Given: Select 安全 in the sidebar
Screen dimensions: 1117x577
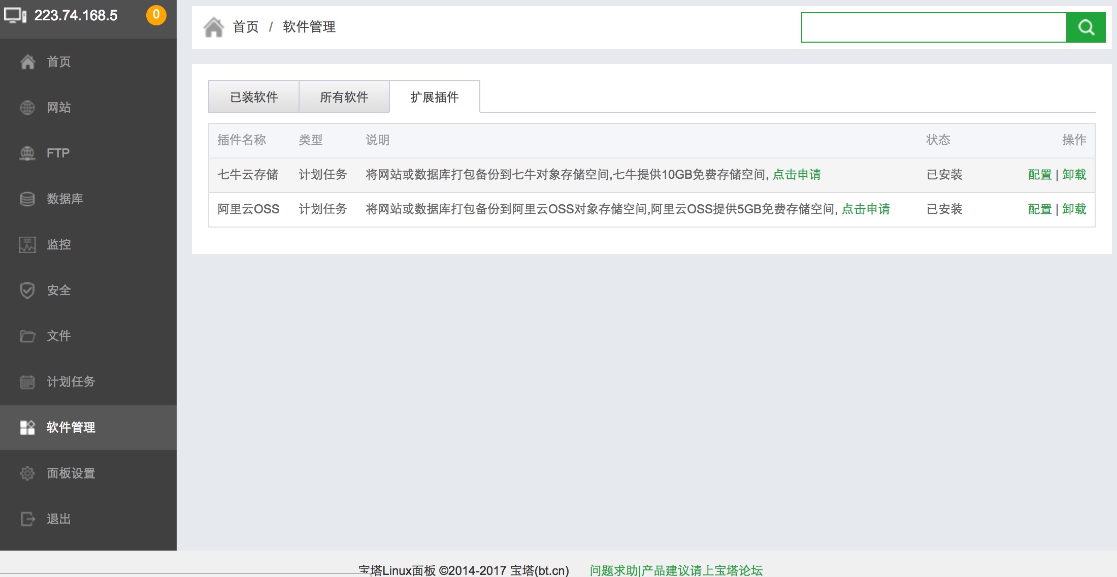Looking at the screenshot, I should click(88, 291).
